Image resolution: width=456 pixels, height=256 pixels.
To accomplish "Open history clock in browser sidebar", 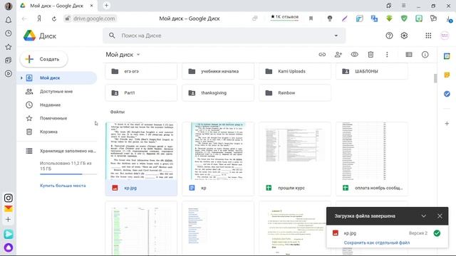I will (x=9, y=33).
